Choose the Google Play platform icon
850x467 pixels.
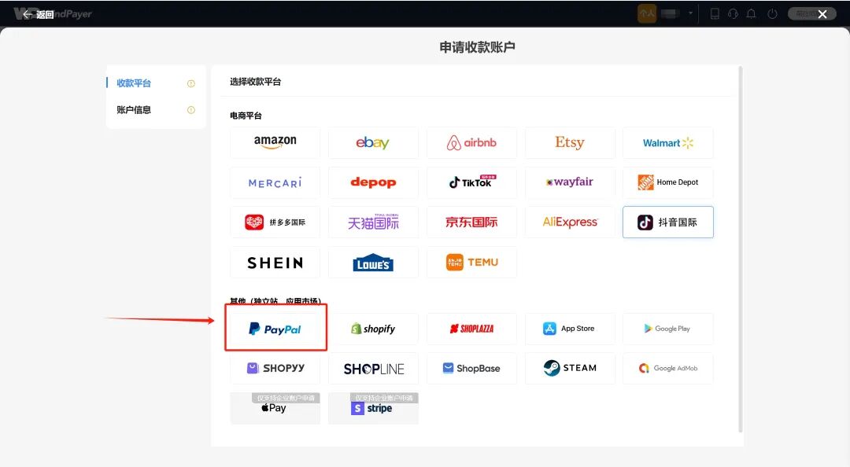click(667, 328)
